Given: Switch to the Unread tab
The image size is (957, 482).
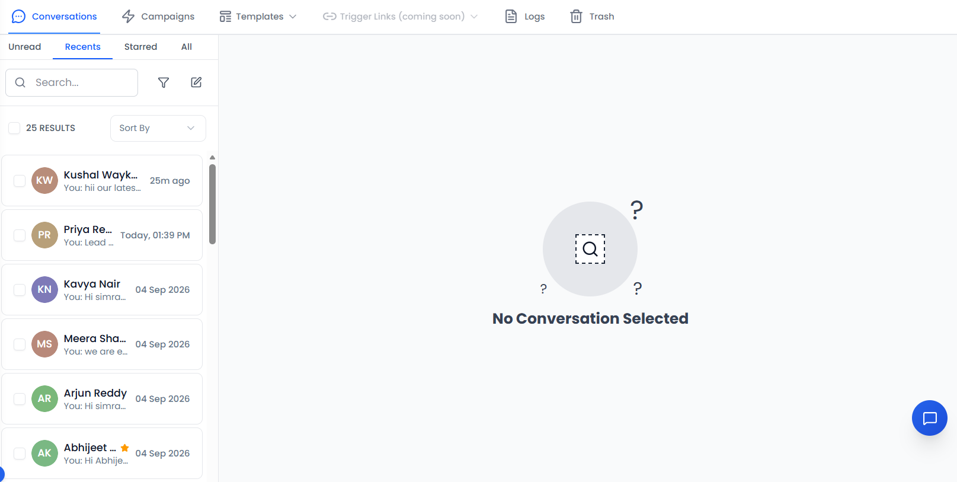Looking at the screenshot, I should [25, 47].
